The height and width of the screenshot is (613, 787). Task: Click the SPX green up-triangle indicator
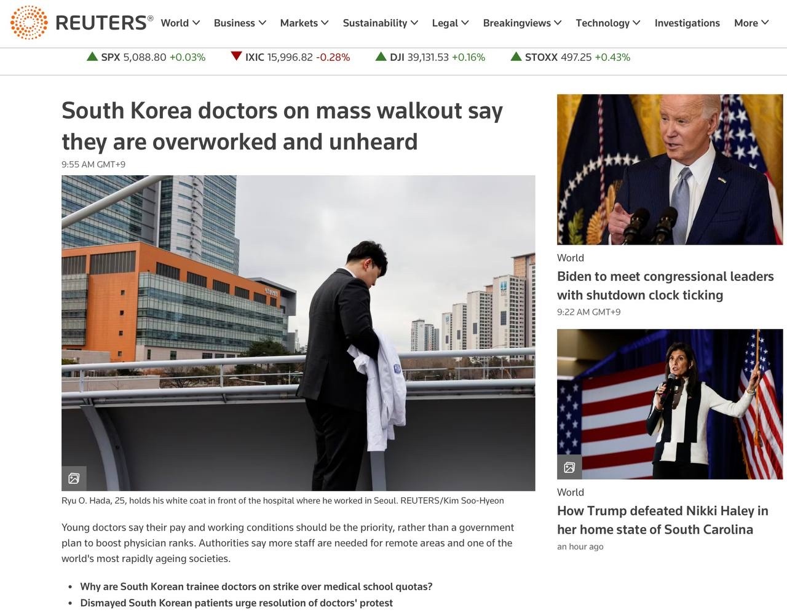92,57
